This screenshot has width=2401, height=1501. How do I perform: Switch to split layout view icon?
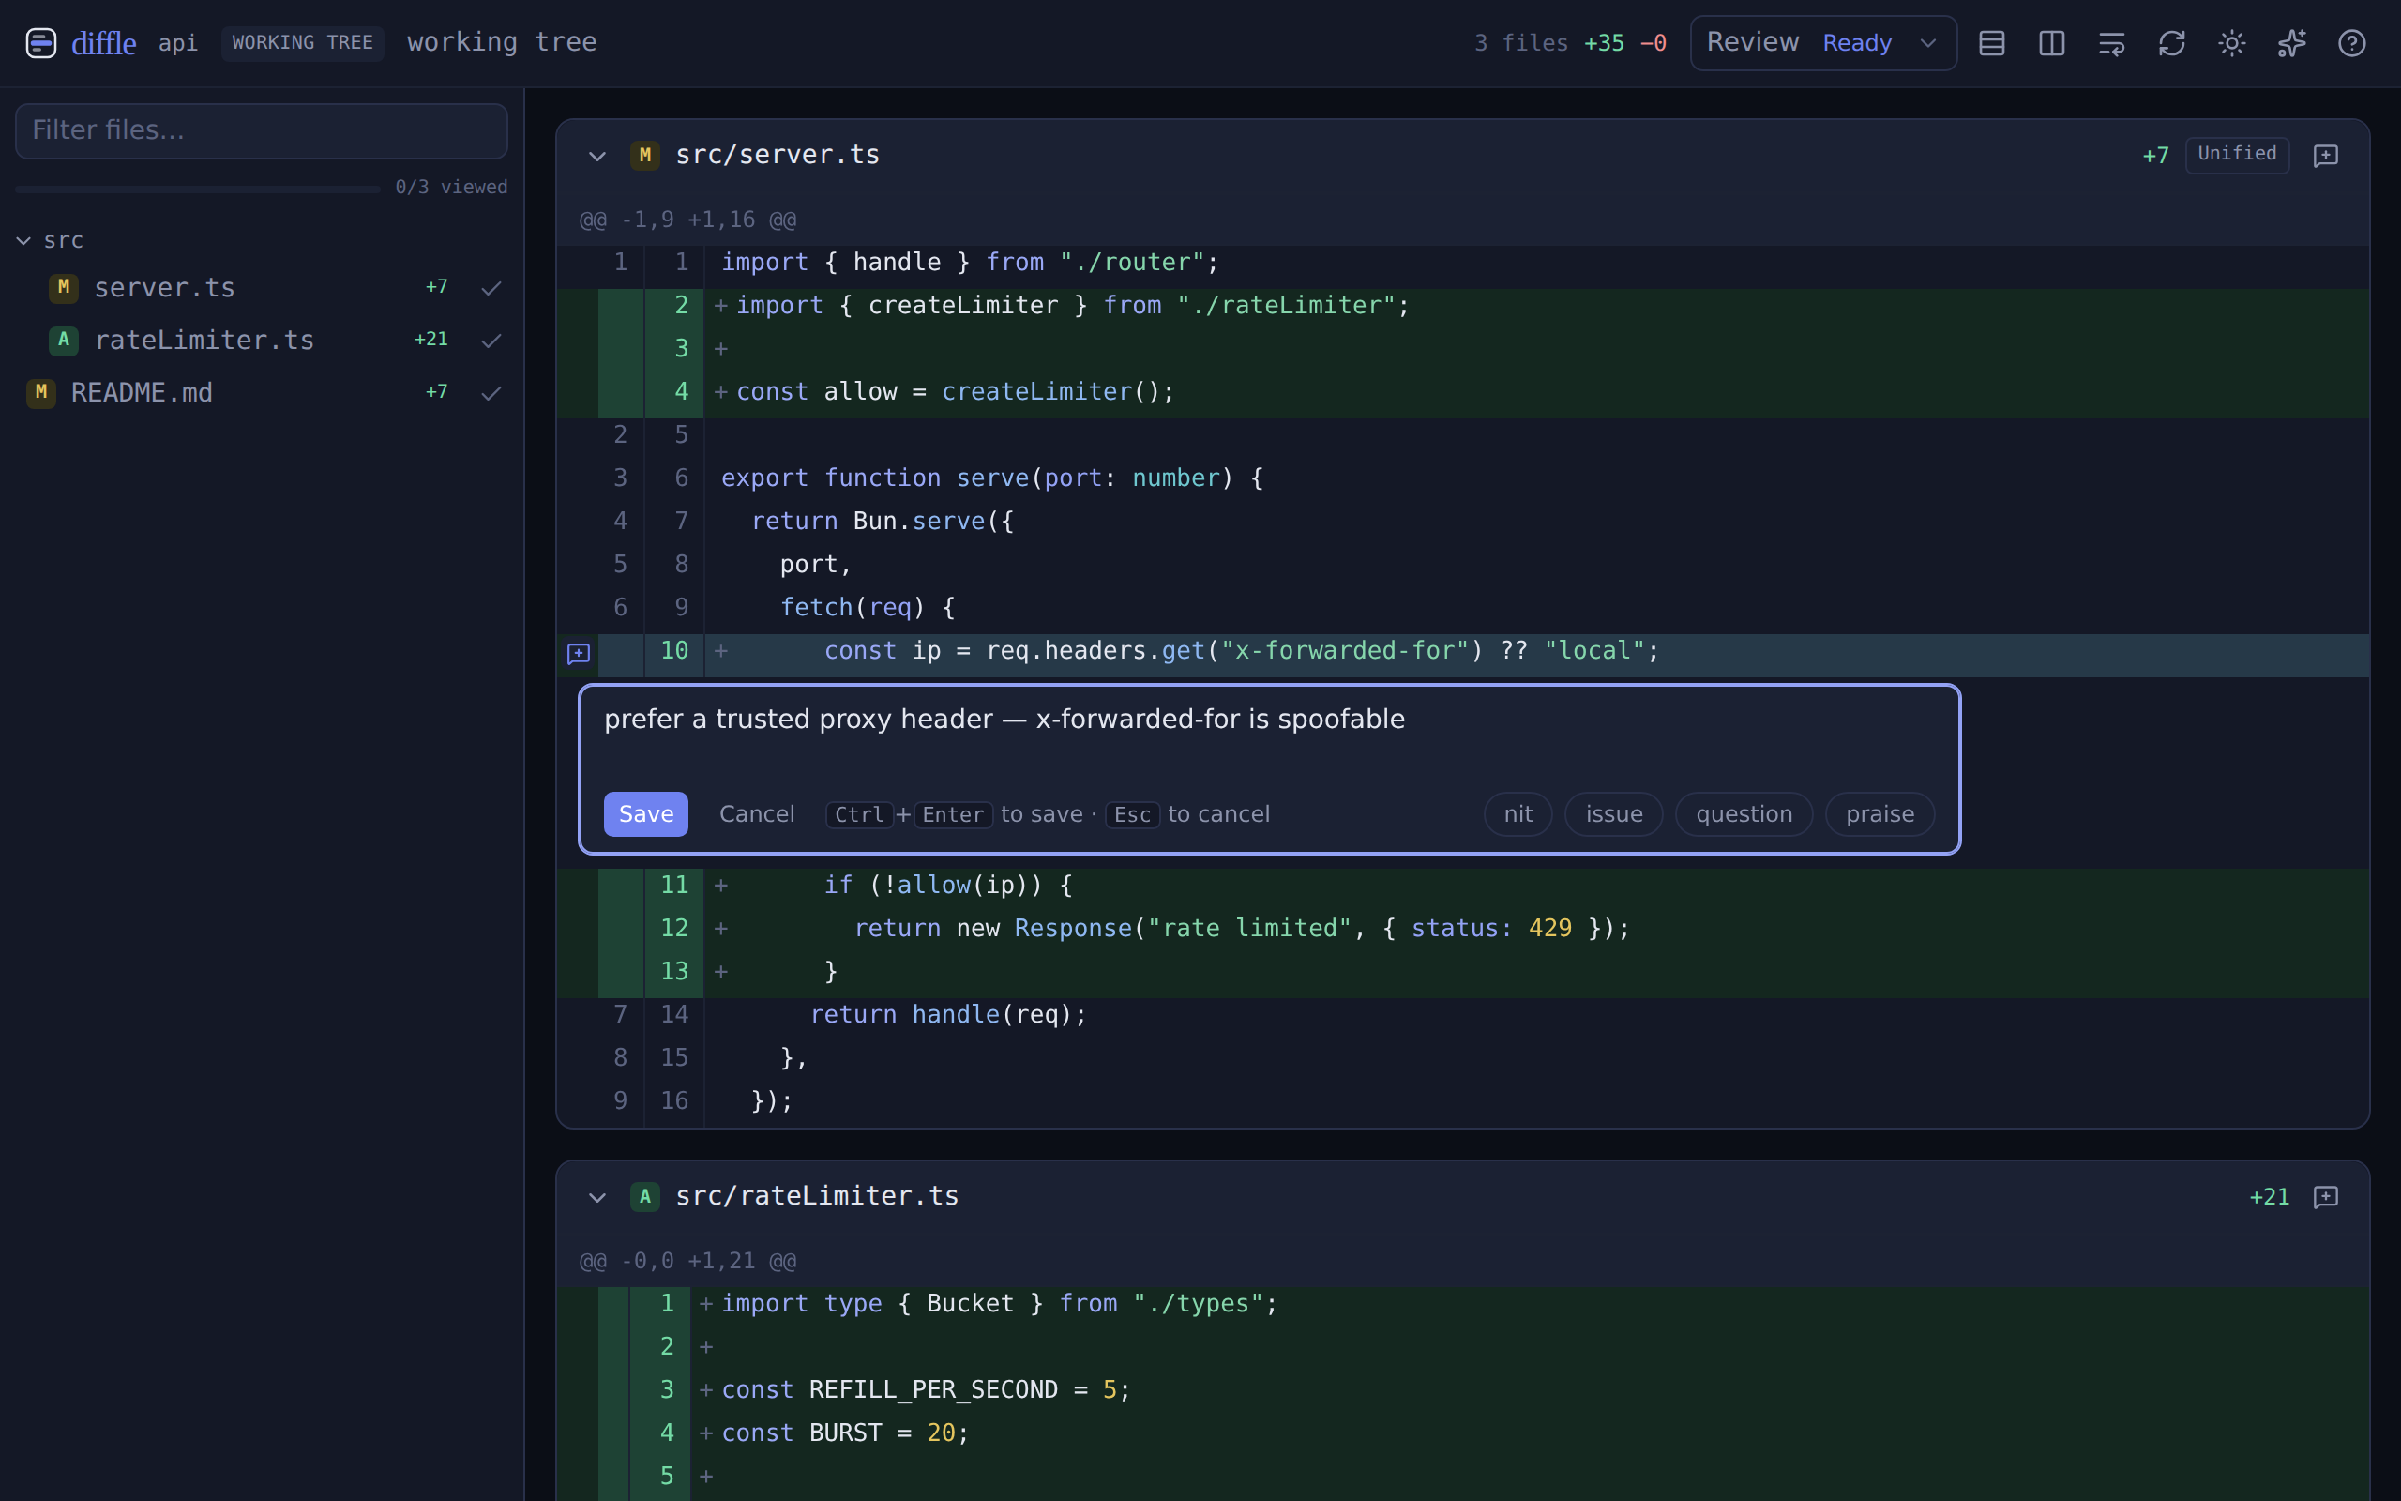(x=2052, y=43)
